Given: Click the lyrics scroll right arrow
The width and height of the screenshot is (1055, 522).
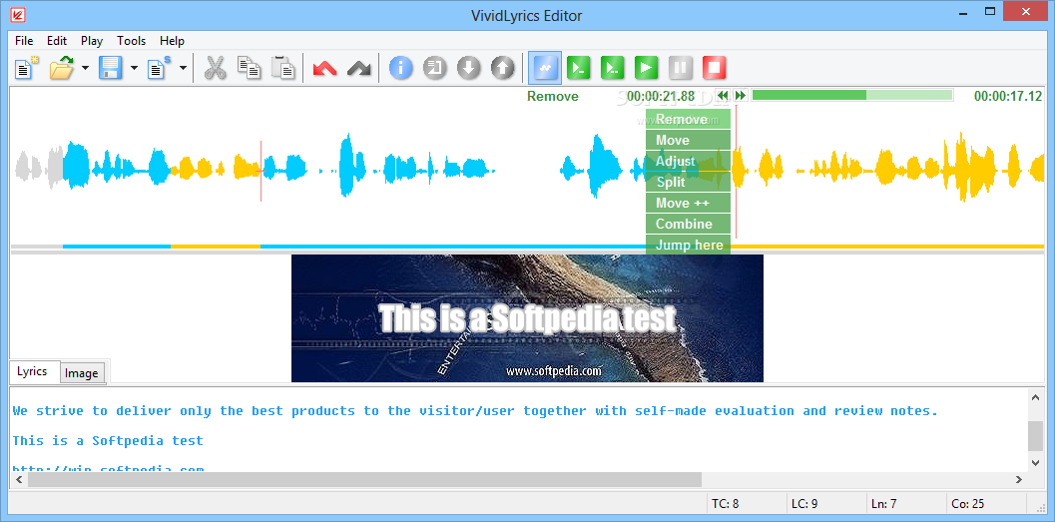Looking at the screenshot, I should 1019,479.
